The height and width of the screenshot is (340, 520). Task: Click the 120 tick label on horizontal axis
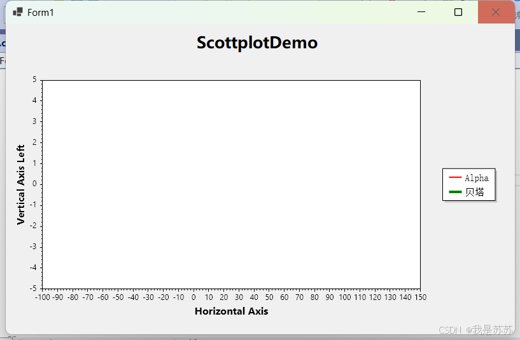click(x=375, y=297)
